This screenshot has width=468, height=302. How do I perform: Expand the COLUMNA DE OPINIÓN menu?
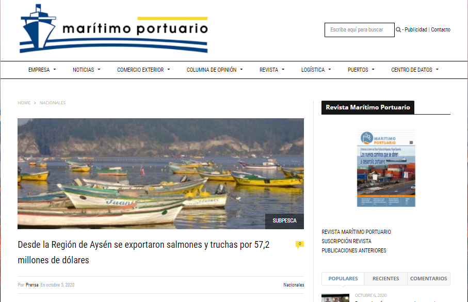pos(215,70)
